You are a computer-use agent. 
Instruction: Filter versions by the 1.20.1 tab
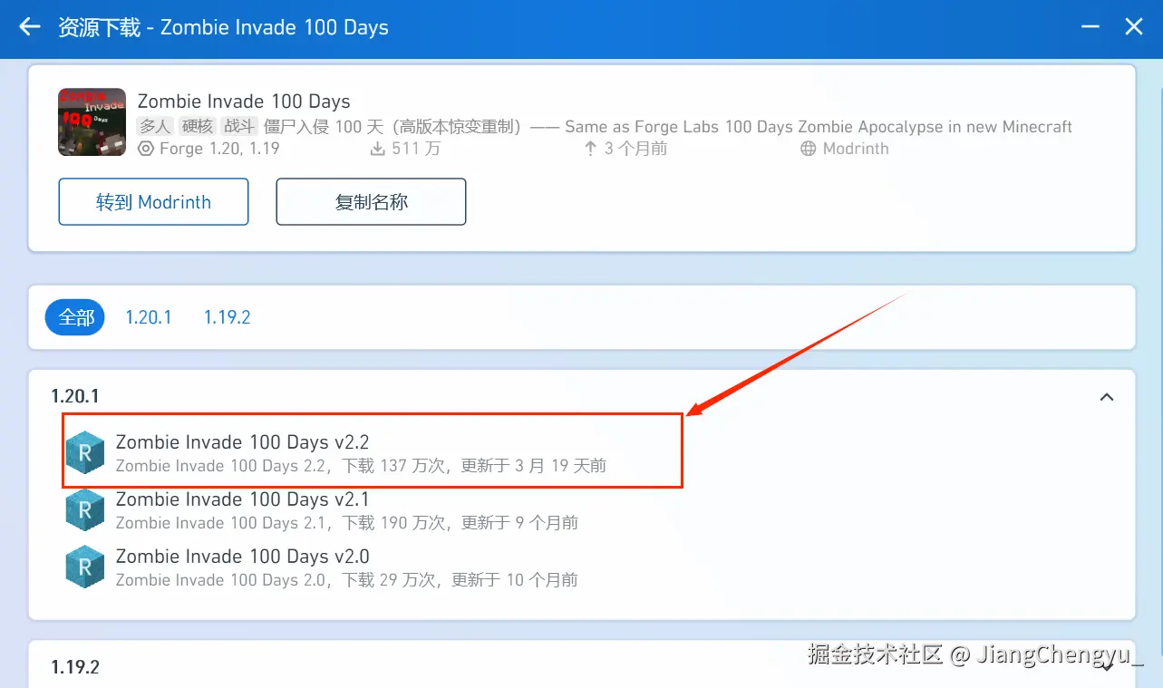[149, 317]
